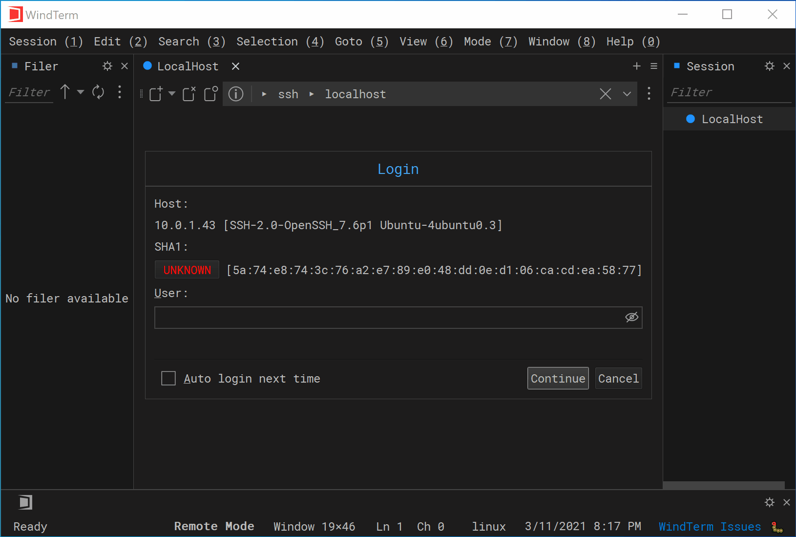The image size is (796, 537).
Task: Open the toolbar more options menu
Action: tap(649, 93)
